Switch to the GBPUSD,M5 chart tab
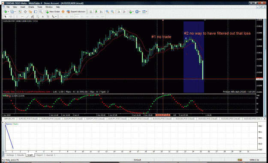The image size is (268, 163). (x=9, y=118)
